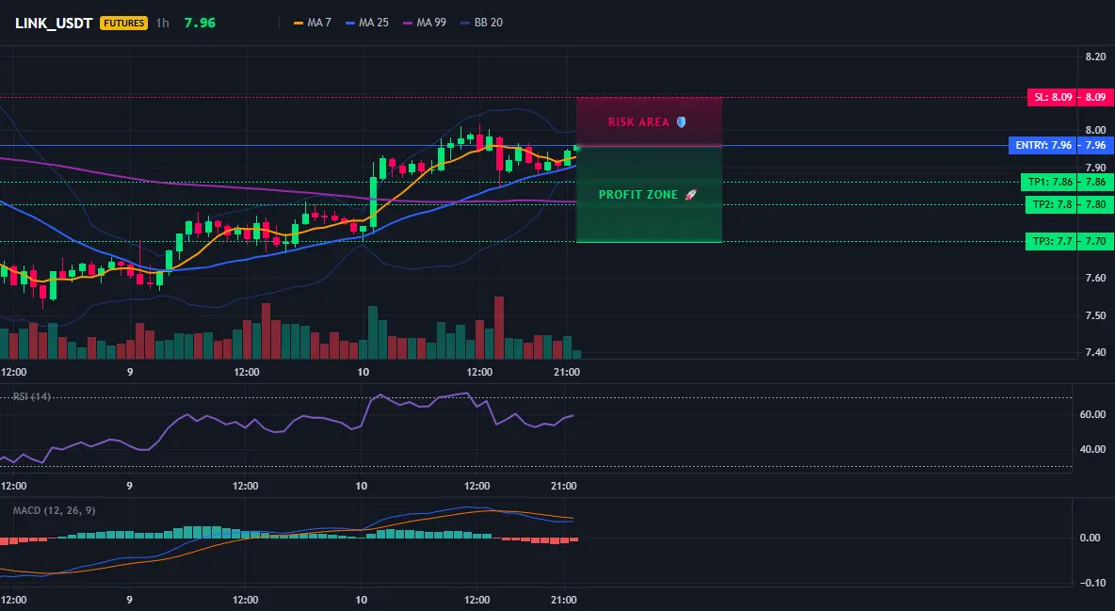Click the LINK_USDT symbol title
The image size is (1115, 611).
54,23
